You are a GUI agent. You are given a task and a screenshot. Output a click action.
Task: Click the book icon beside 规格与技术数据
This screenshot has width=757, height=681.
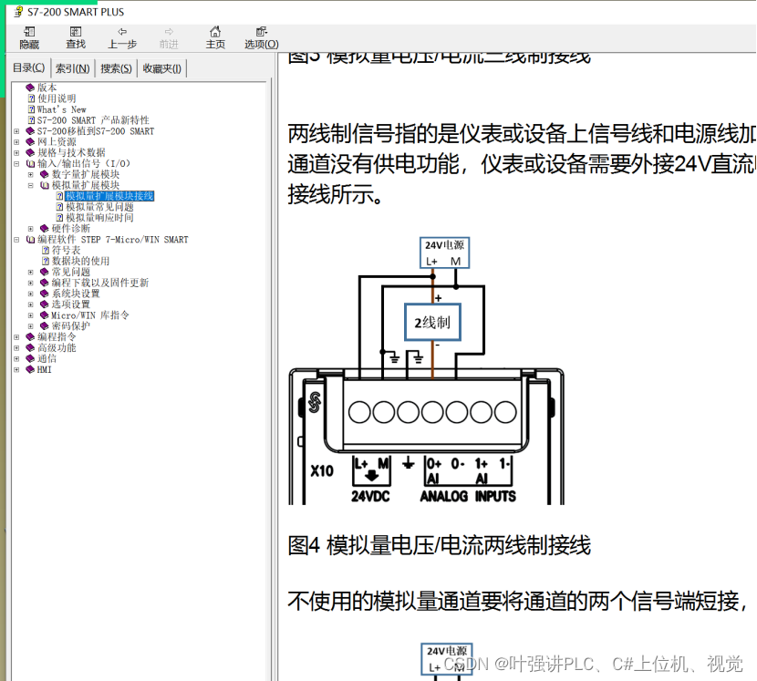[30, 152]
